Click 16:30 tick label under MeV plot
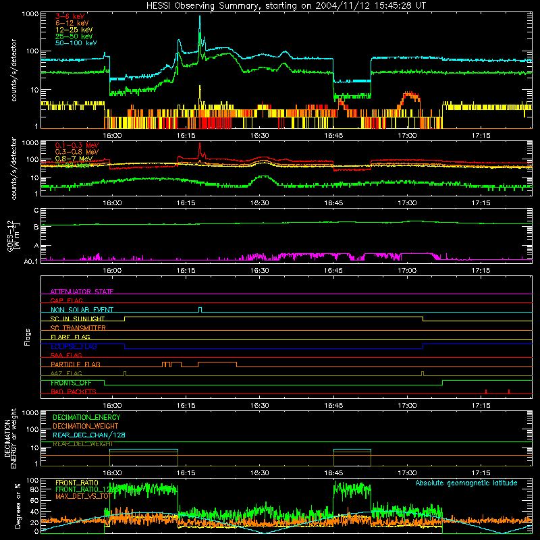This screenshot has height=540, width=540. pyautogui.click(x=260, y=203)
